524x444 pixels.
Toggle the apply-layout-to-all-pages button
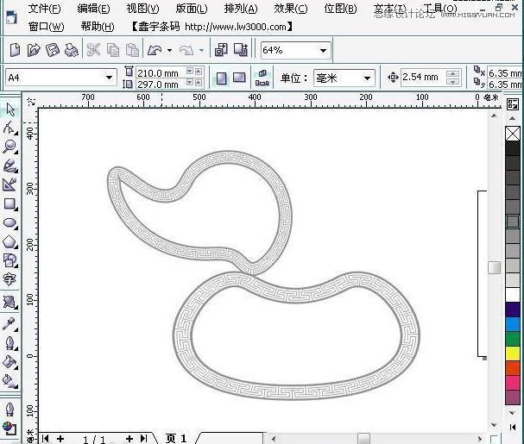(262, 78)
